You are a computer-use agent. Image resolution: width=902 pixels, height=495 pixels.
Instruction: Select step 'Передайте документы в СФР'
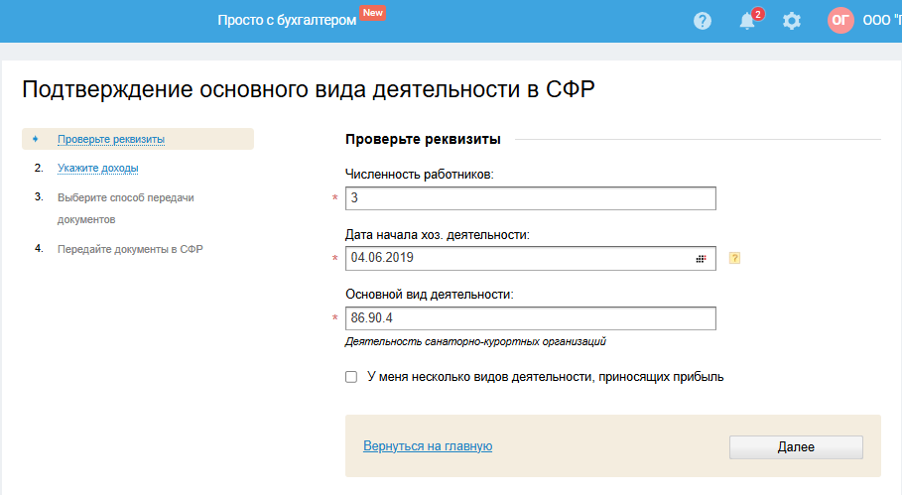coord(130,249)
